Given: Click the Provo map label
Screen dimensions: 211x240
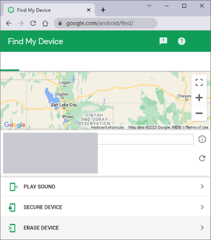Looking at the screenshot, I should (x=68, y=117).
